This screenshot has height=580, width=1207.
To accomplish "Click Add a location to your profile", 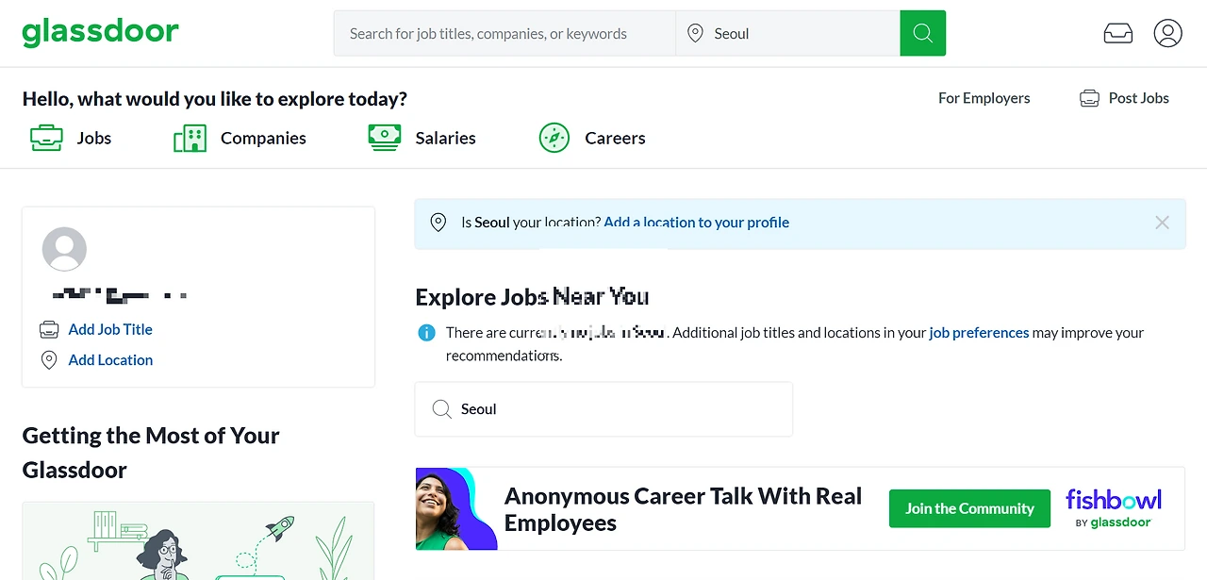I will point(696,223).
